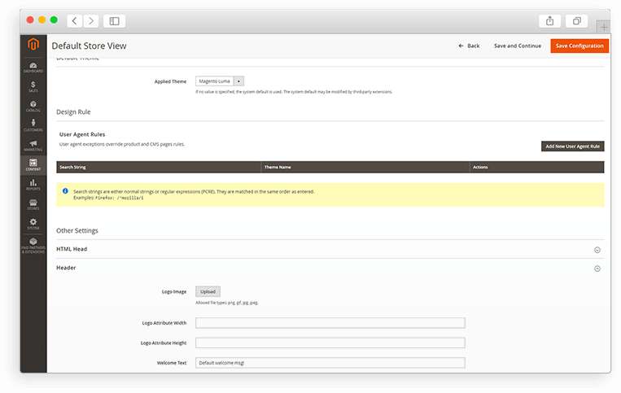Open the Dashboard sidebar item
Screen dimensions: 621x393
click(x=33, y=68)
